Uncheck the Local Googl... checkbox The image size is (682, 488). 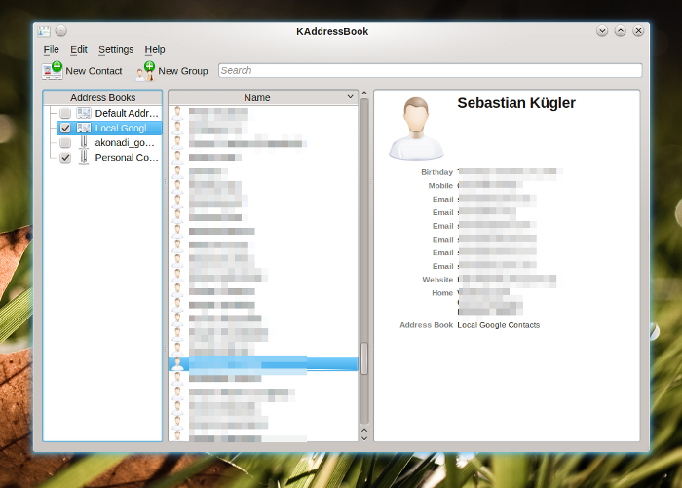[65, 128]
